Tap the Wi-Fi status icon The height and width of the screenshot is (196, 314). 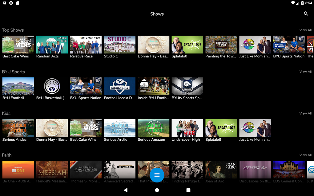[x=293, y=3]
